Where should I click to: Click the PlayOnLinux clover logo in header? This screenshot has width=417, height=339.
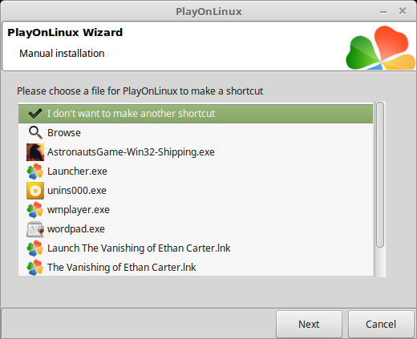[x=381, y=47]
